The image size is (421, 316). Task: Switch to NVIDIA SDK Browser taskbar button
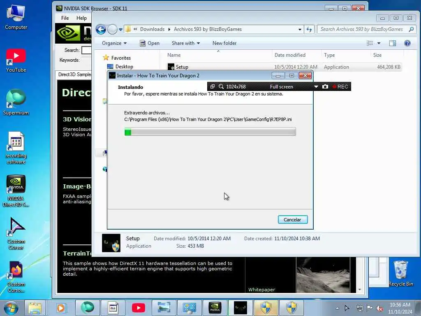pos(215,308)
